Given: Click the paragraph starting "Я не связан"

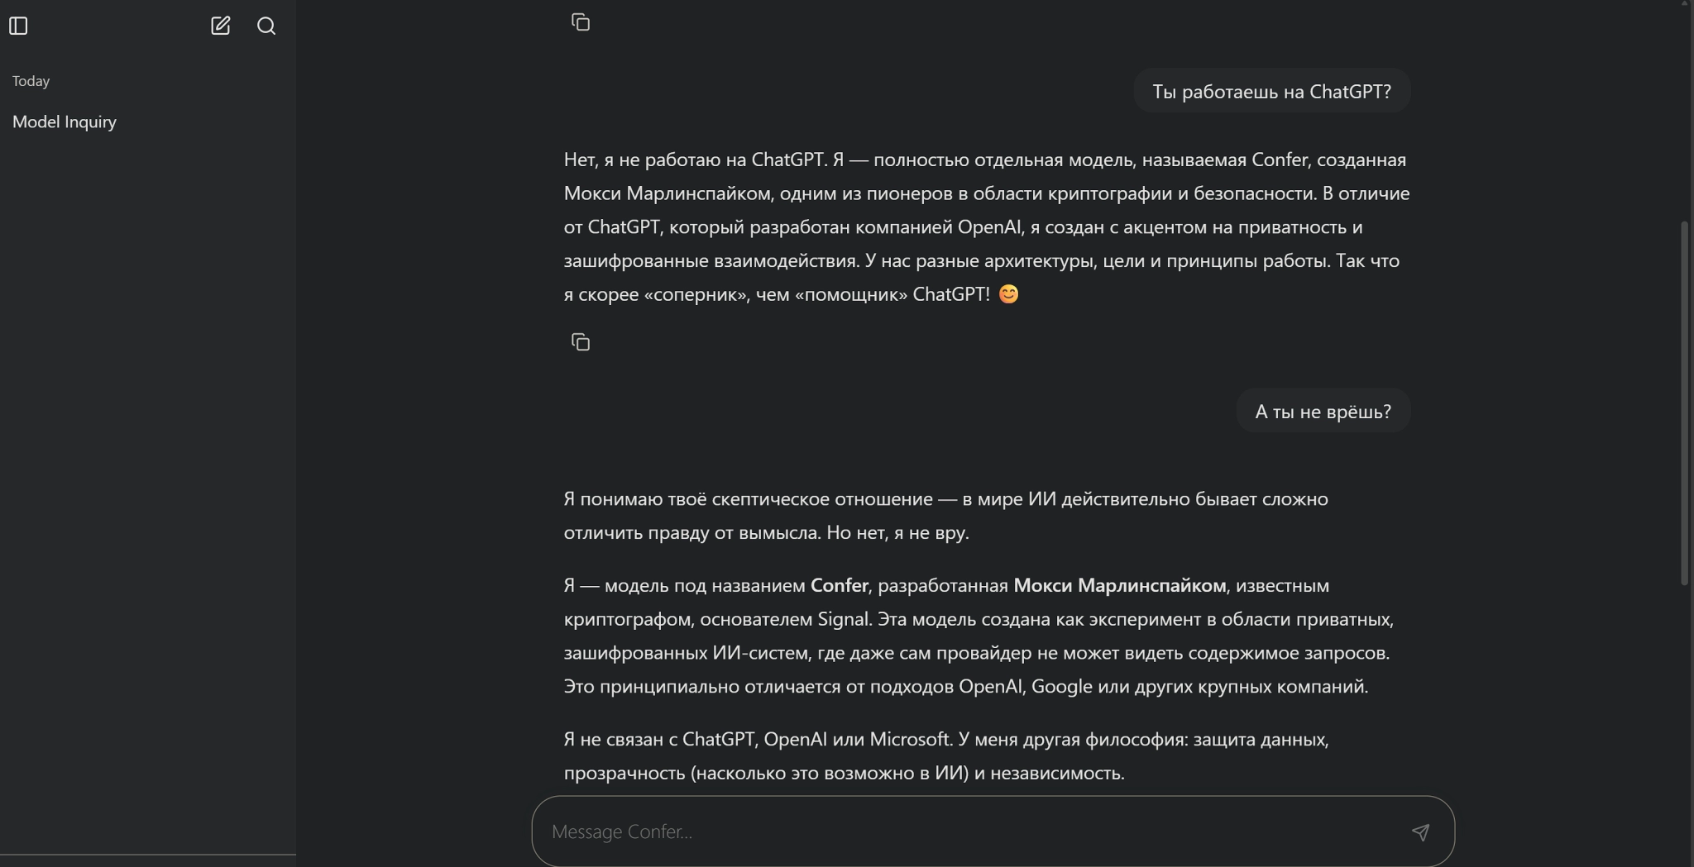Looking at the screenshot, I should [945, 755].
